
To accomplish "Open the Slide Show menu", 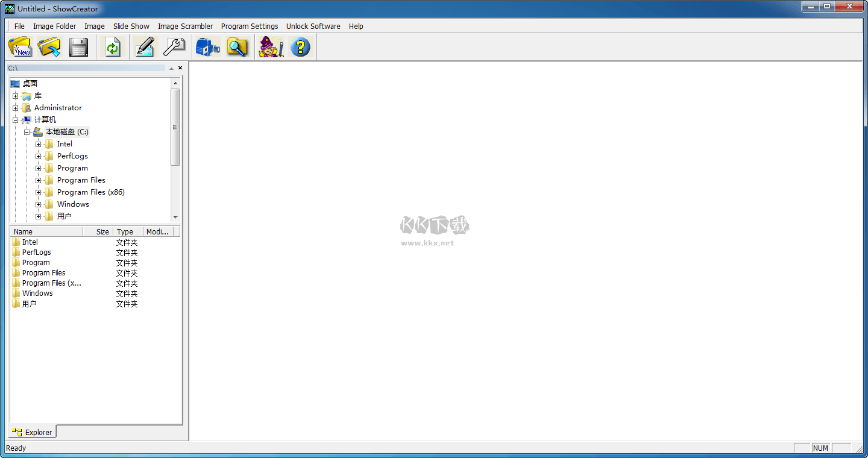I will pos(131,26).
